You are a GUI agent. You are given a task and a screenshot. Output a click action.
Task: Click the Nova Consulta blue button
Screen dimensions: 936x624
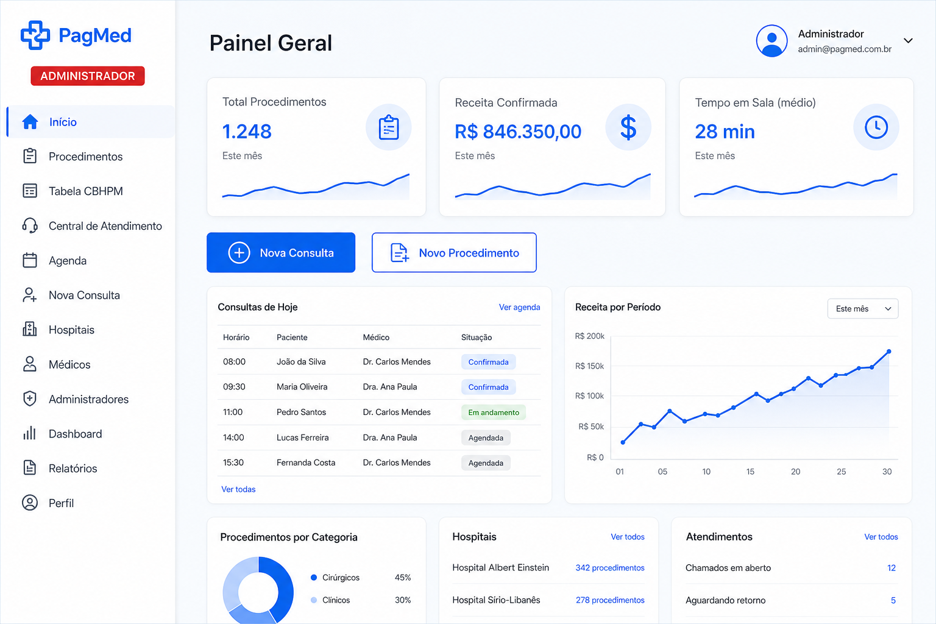pos(281,252)
